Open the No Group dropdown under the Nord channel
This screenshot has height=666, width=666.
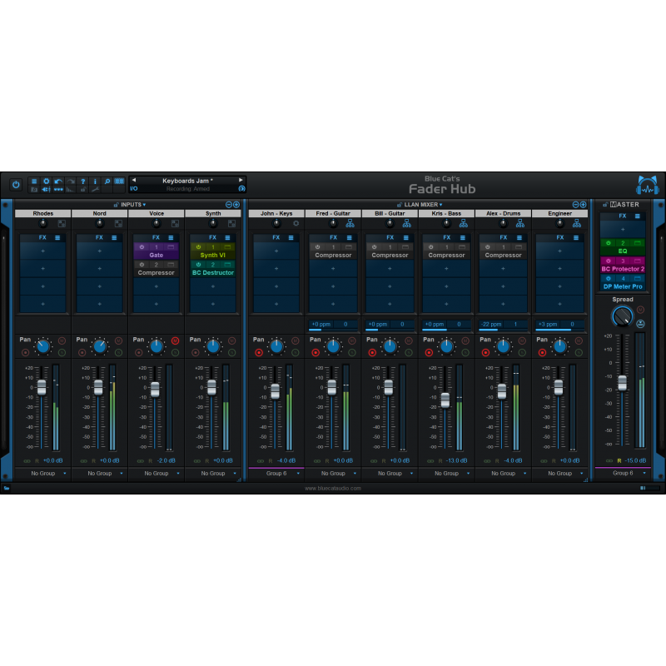[100, 473]
